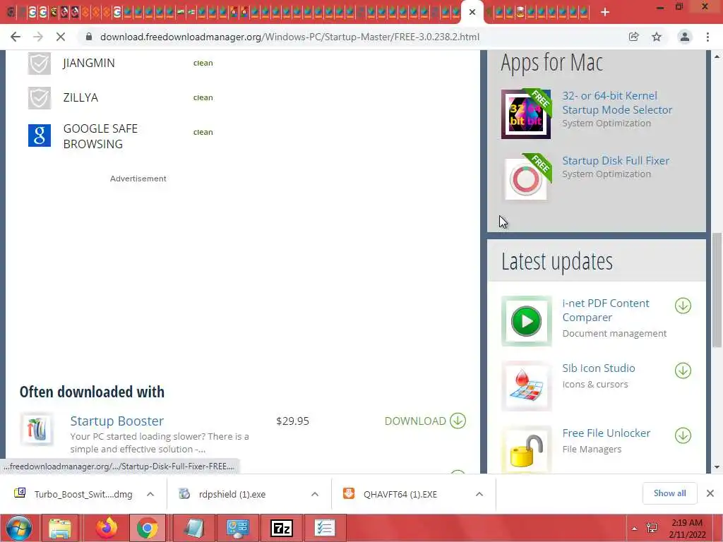Click the network tray icon

[x=652, y=528]
